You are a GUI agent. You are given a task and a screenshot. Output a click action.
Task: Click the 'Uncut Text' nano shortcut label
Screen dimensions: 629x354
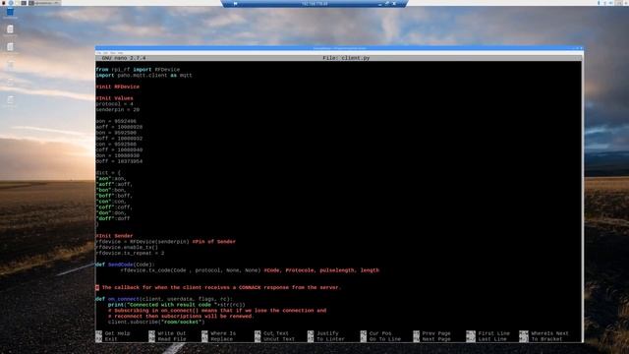point(279,339)
